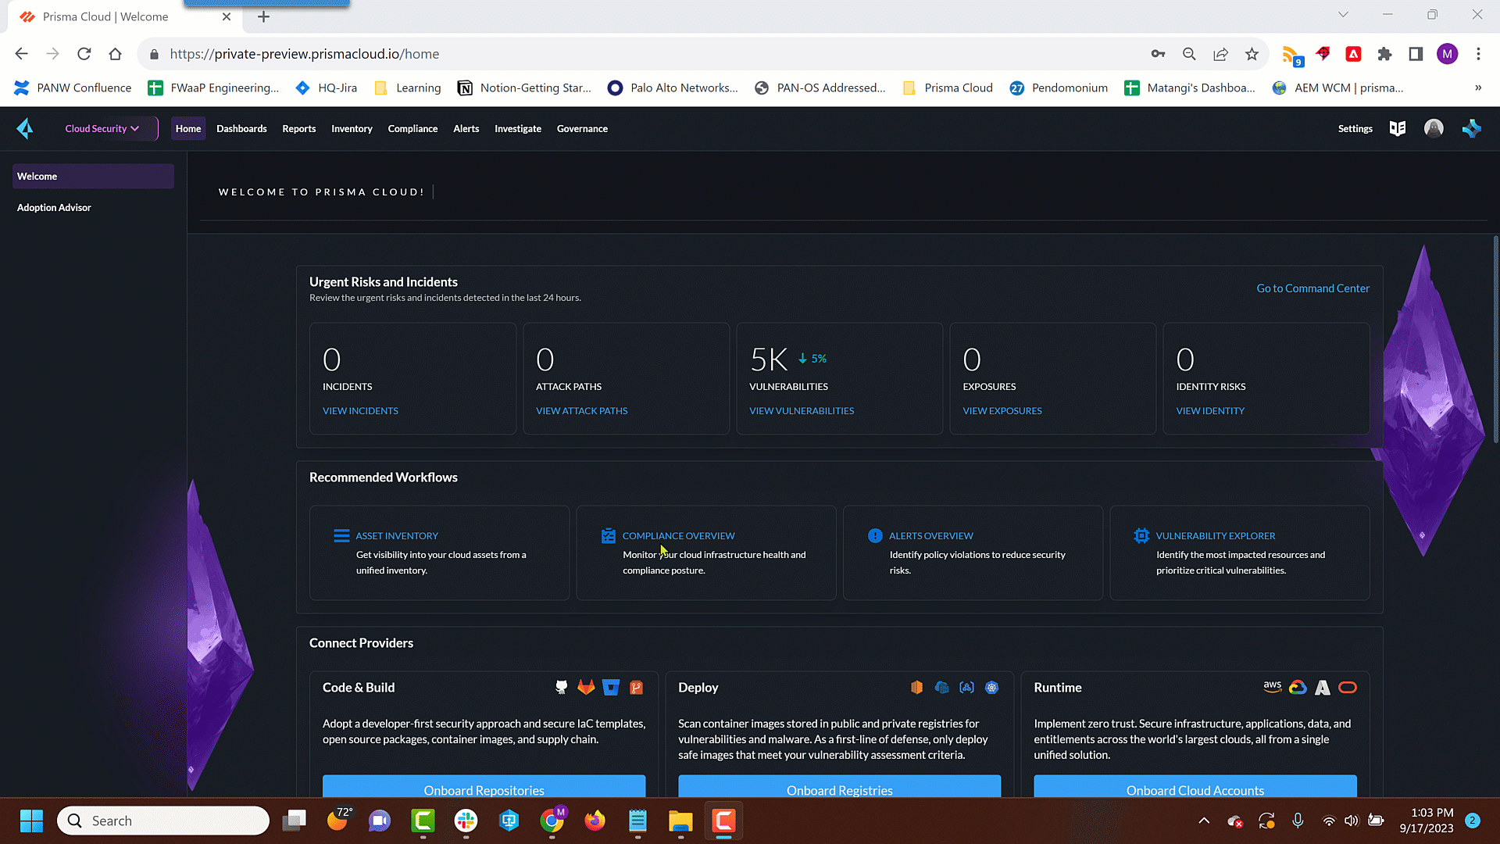
Task: Click the Vulnerability Explorer icon
Action: pyautogui.click(x=1141, y=536)
